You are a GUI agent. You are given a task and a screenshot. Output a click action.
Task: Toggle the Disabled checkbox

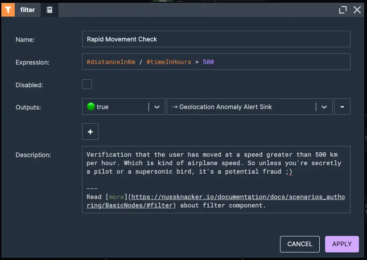tap(87, 84)
